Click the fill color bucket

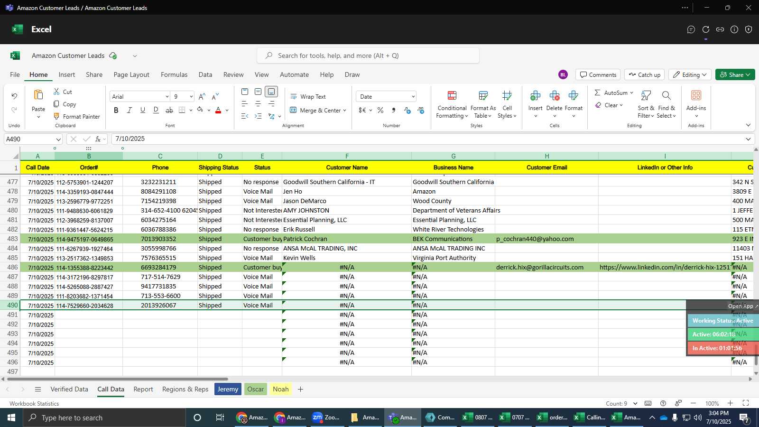tap(200, 110)
